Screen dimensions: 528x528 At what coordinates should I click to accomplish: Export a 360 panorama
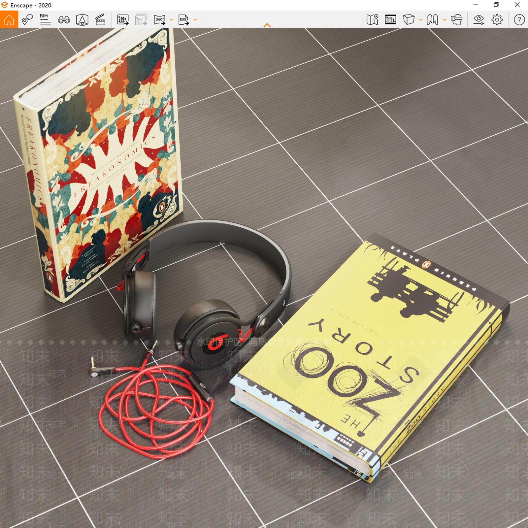coord(160,20)
